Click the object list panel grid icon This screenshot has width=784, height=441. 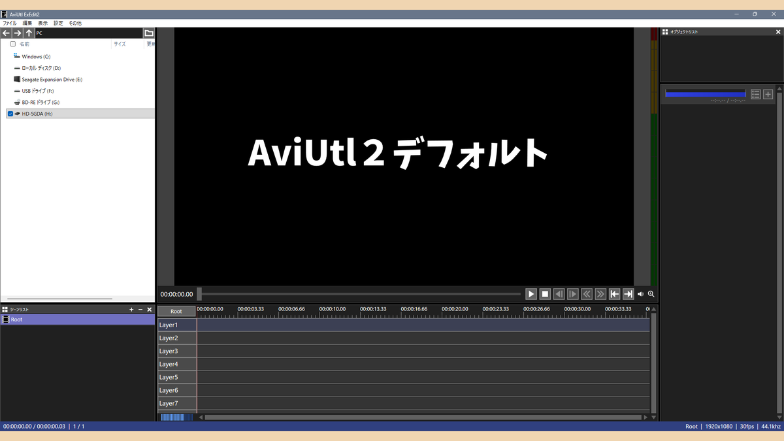pos(665,31)
